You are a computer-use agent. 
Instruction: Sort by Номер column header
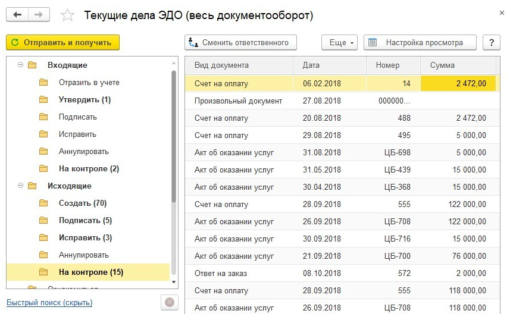(393, 65)
